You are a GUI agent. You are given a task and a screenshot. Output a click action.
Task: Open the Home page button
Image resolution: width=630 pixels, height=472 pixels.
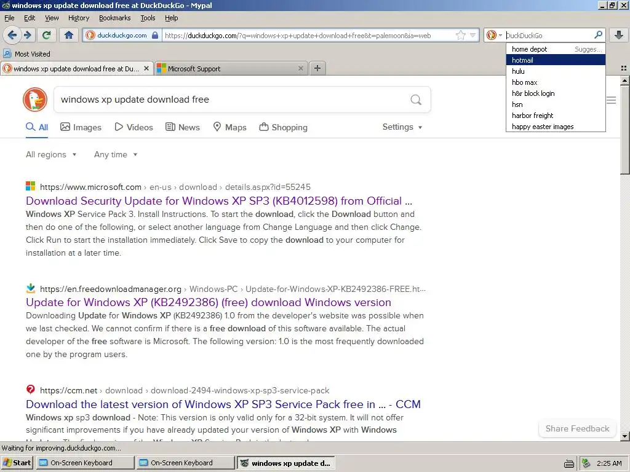69,35
